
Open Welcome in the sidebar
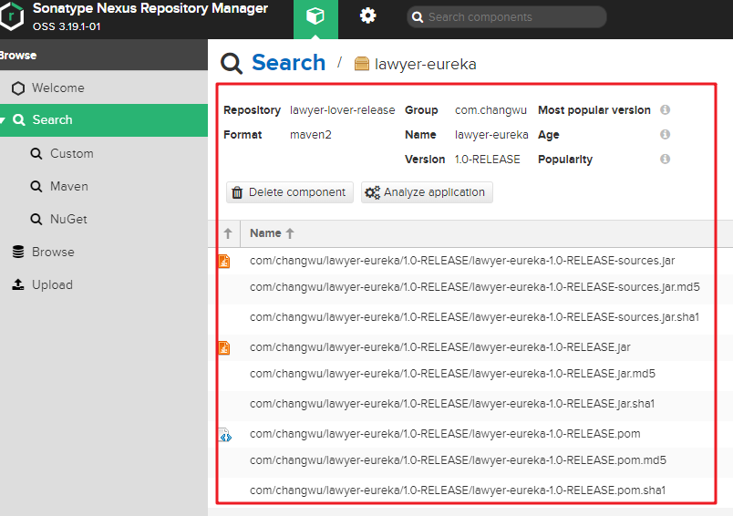click(x=57, y=88)
